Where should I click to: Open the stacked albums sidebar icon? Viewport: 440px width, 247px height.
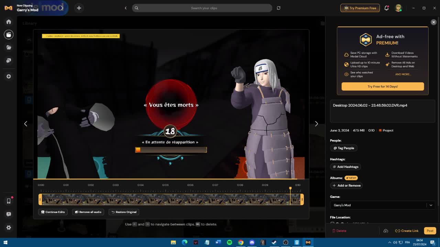click(9, 60)
